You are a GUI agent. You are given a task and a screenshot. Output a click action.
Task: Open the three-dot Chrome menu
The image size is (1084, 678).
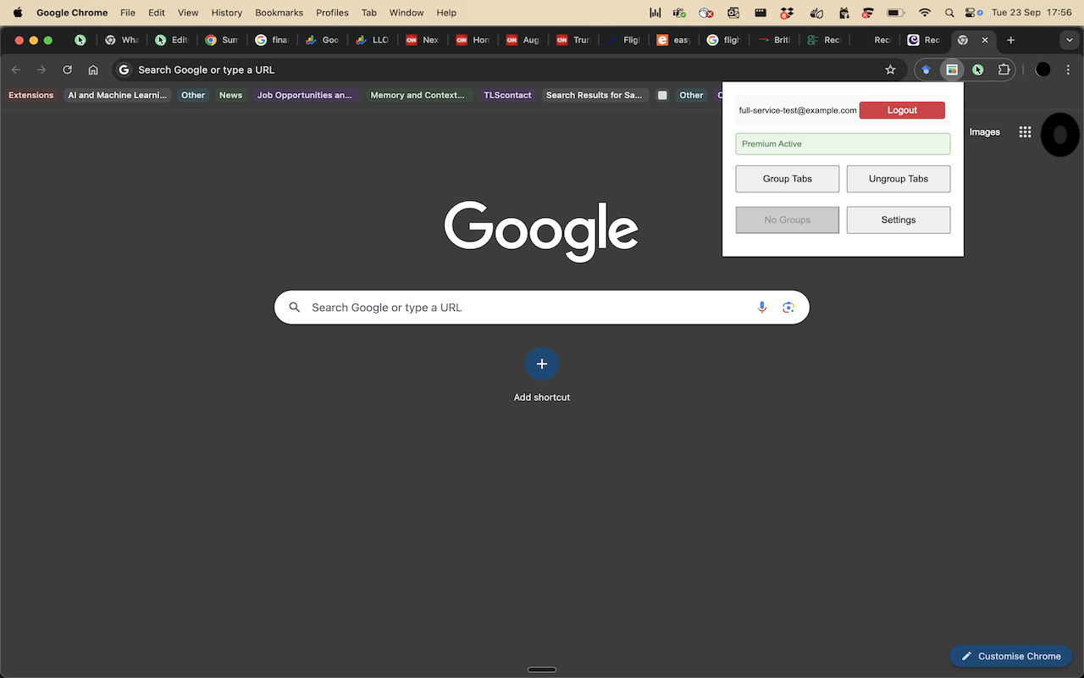click(1070, 69)
